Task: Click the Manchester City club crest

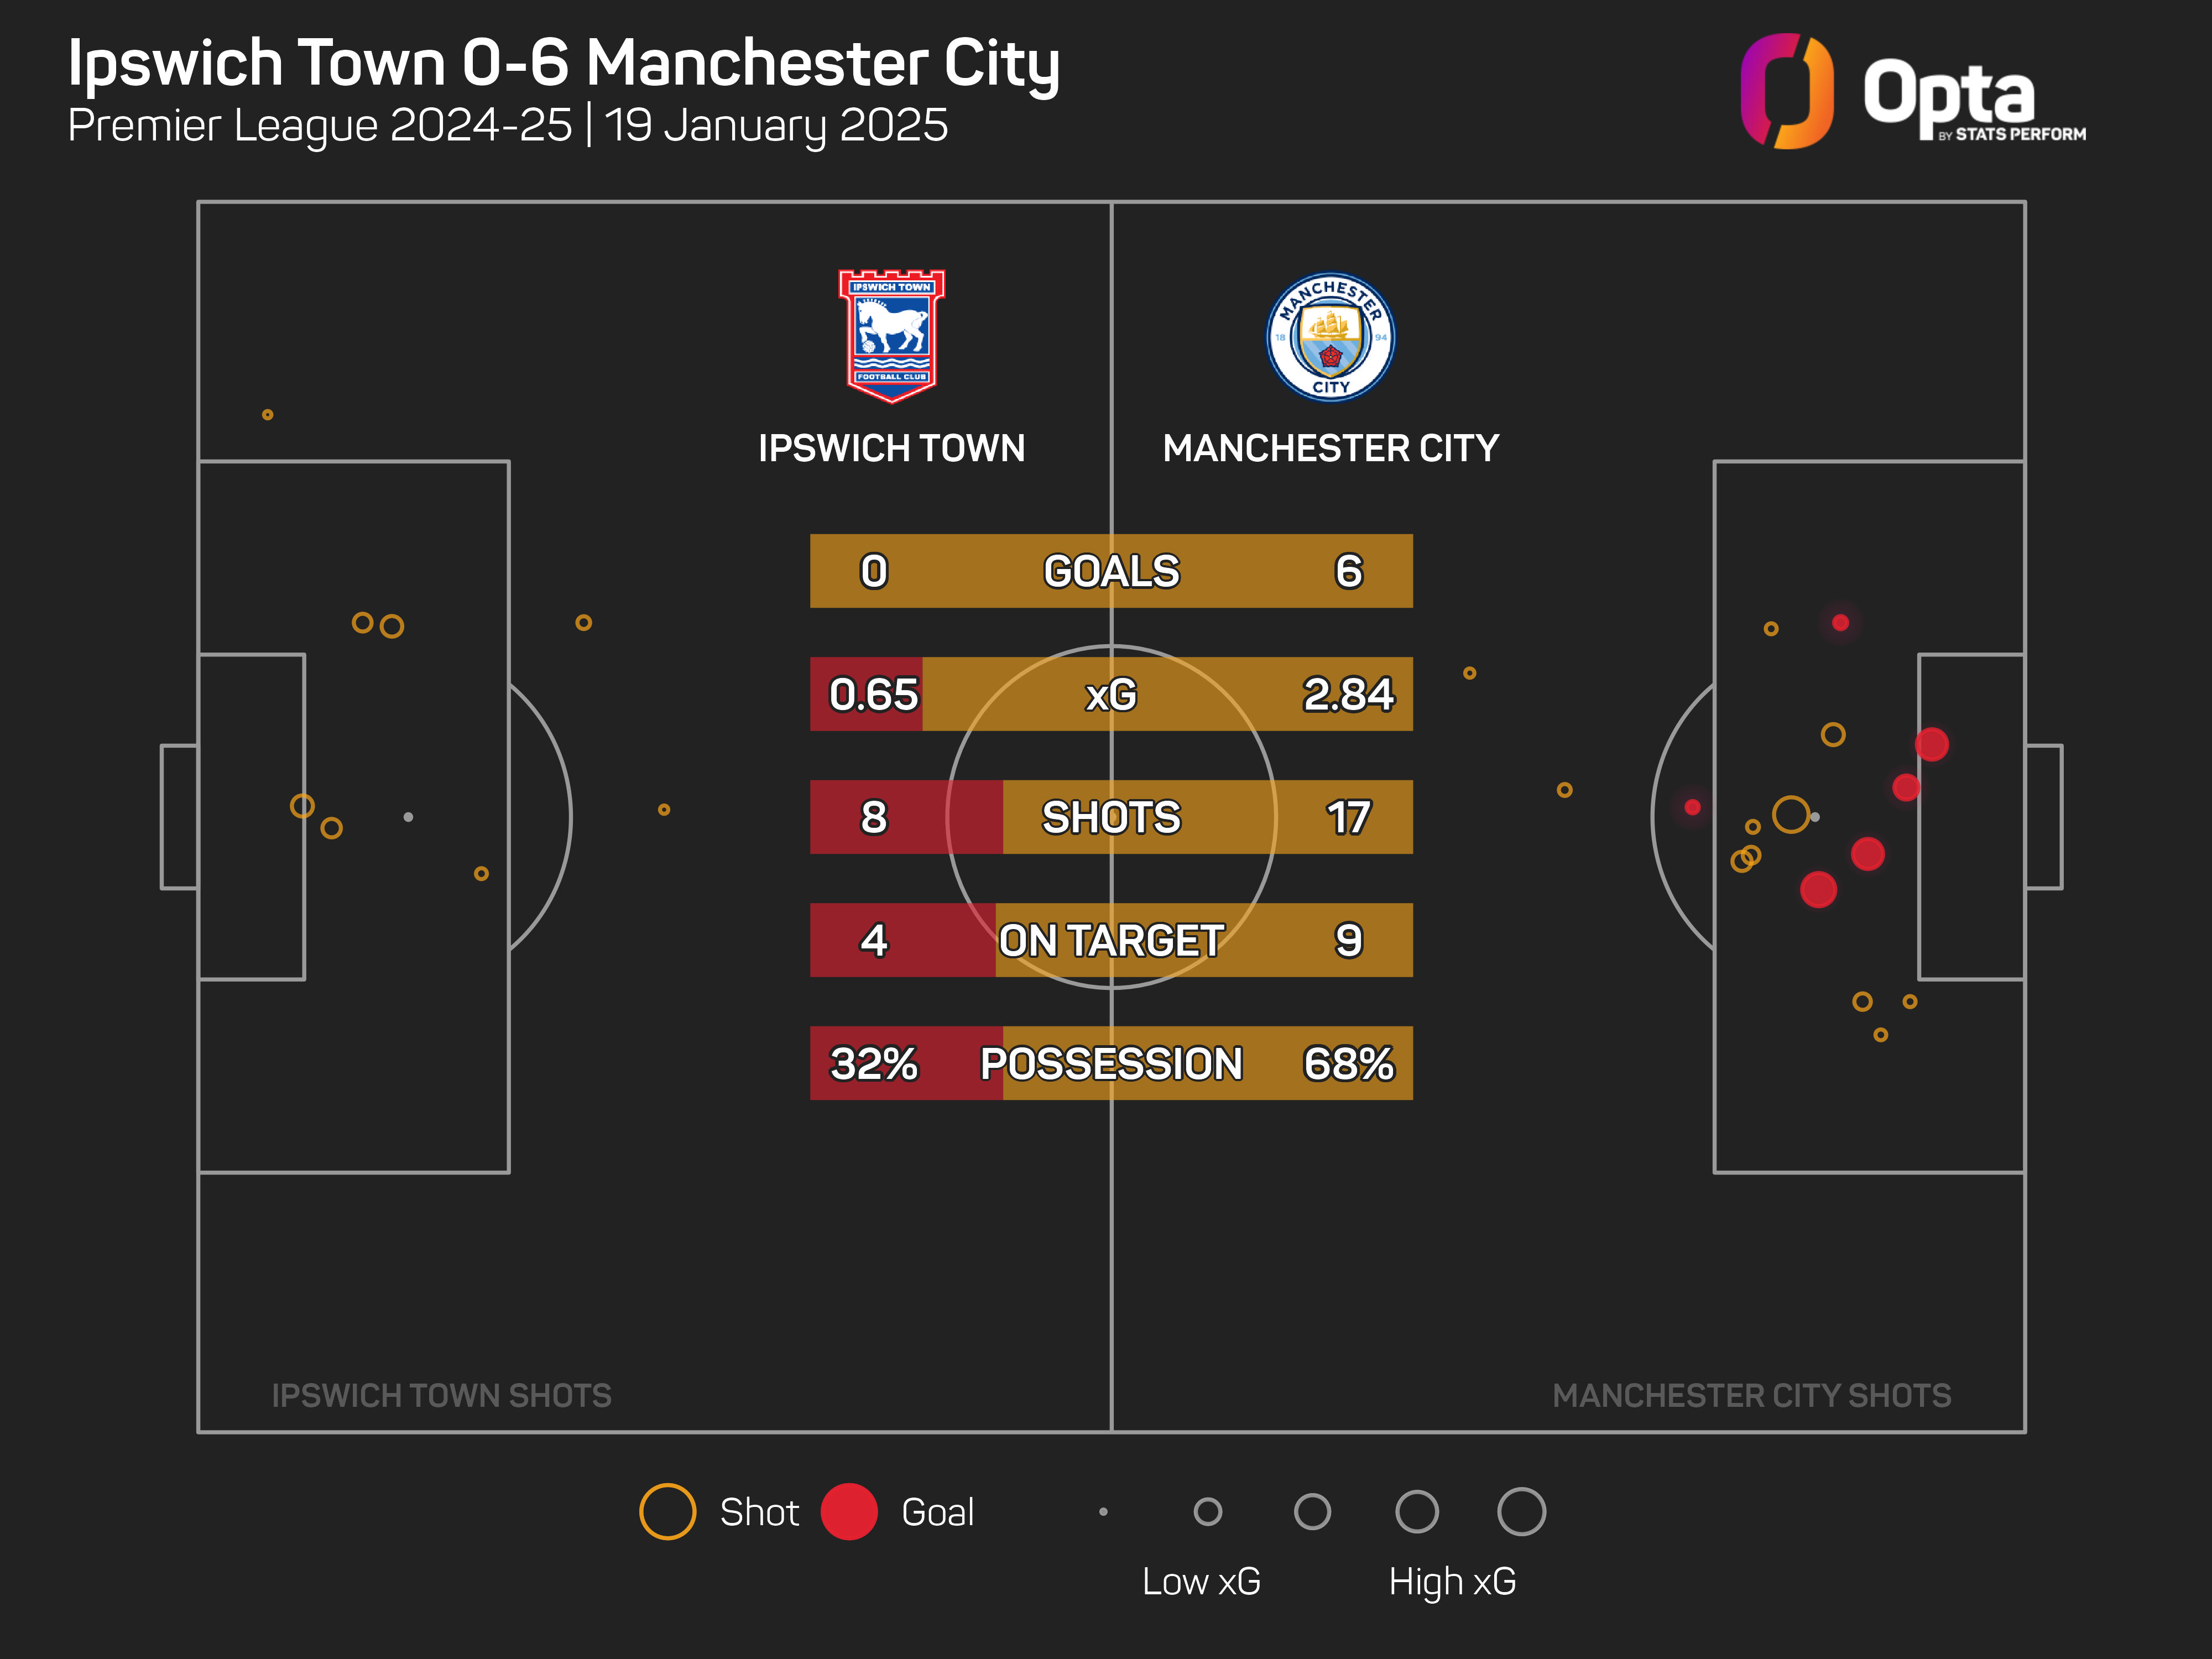Action: (x=1330, y=337)
